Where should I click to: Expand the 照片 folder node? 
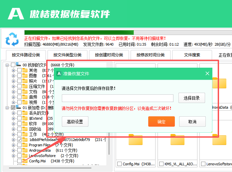pyautogui.click(x=14, y=81)
